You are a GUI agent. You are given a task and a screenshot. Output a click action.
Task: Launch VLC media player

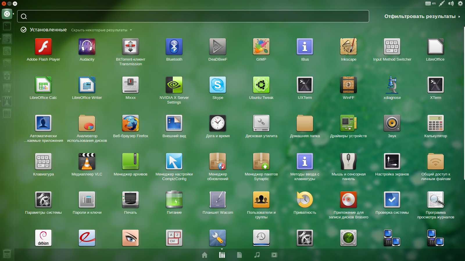(x=87, y=162)
